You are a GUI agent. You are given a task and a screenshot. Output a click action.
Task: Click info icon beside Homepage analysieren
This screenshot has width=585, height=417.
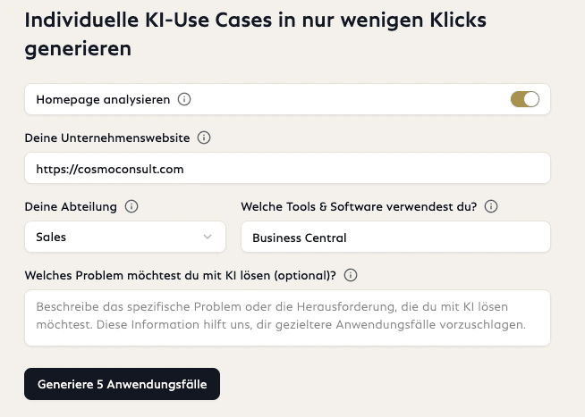[184, 99]
